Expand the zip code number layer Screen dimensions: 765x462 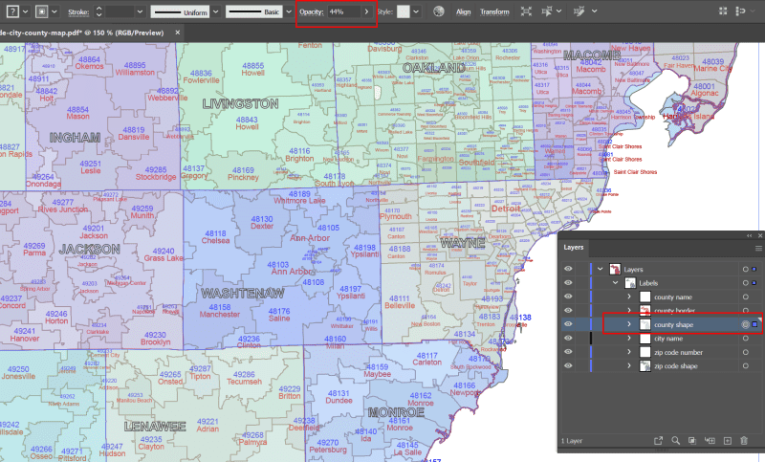629,352
